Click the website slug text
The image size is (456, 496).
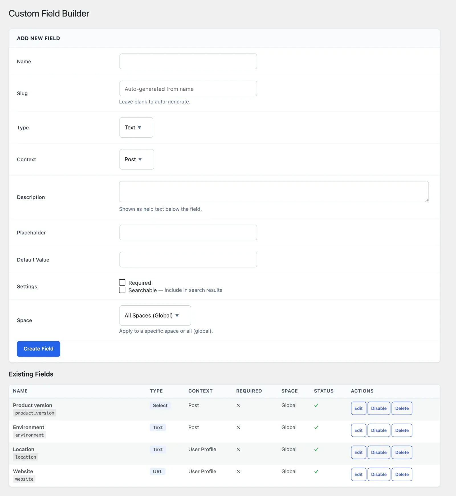click(24, 479)
